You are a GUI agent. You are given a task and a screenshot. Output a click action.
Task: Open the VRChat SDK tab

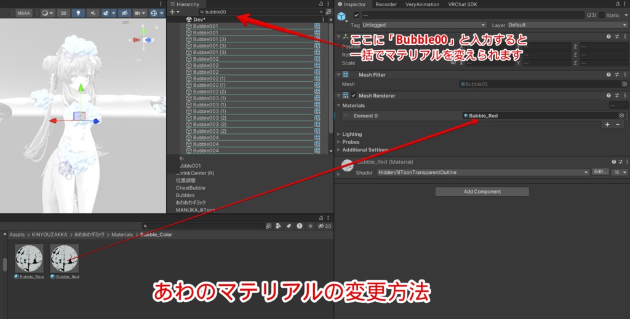click(463, 4)
